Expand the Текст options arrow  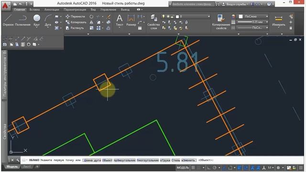(x=120, y=28)
